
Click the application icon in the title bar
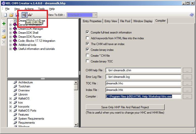click(3, 3)
